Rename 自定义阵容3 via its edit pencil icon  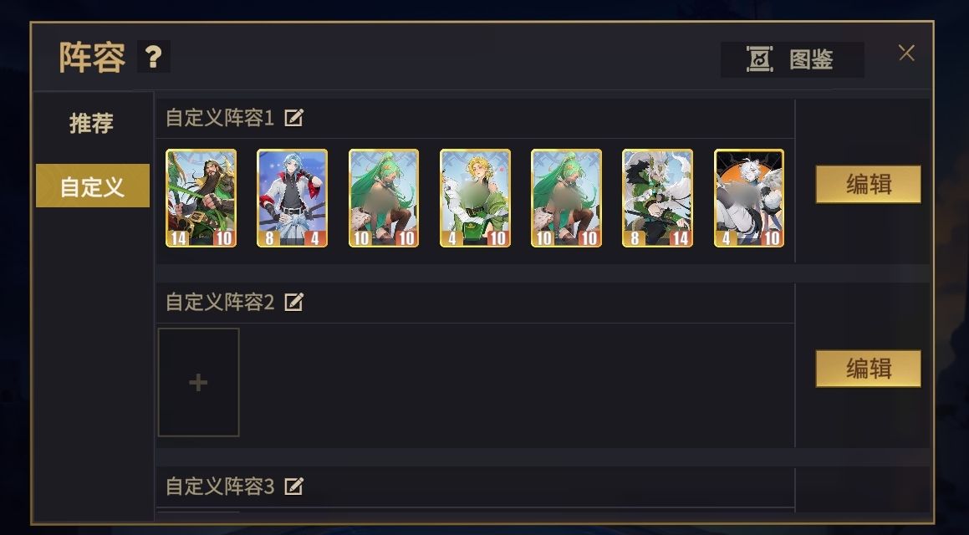pyautogui.click(x=293, y=487)
